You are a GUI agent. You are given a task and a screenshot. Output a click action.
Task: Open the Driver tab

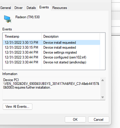tap(19, 8)
